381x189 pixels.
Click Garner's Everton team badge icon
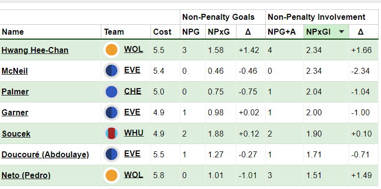[x=112, y=112]
